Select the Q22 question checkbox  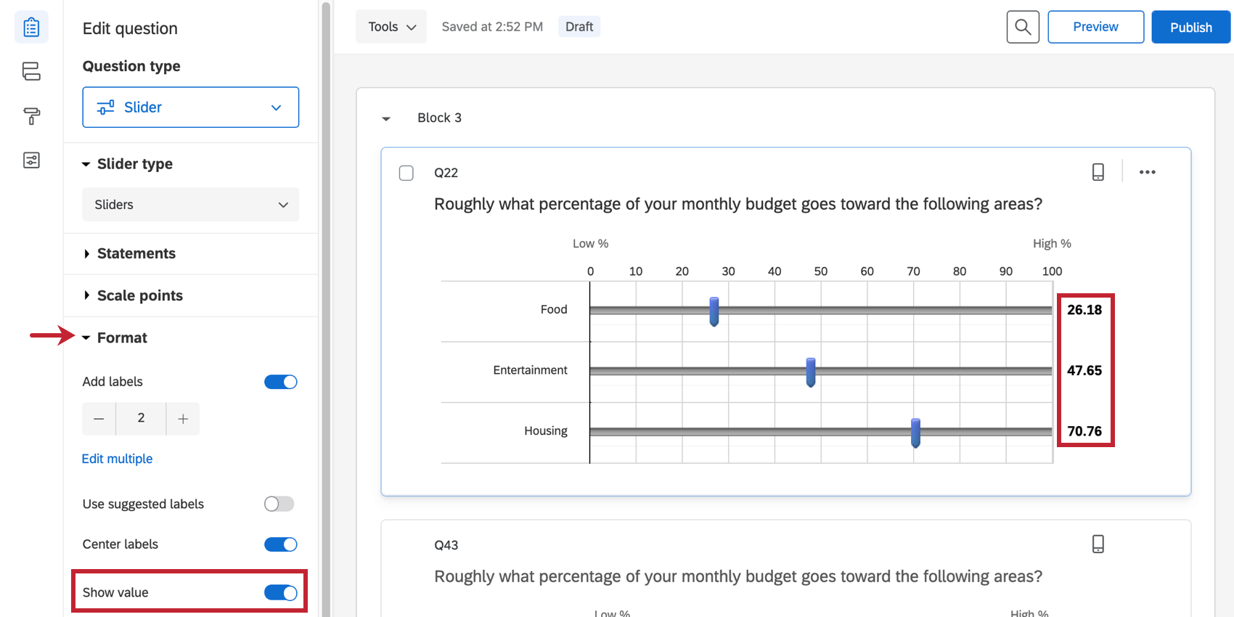406,173
